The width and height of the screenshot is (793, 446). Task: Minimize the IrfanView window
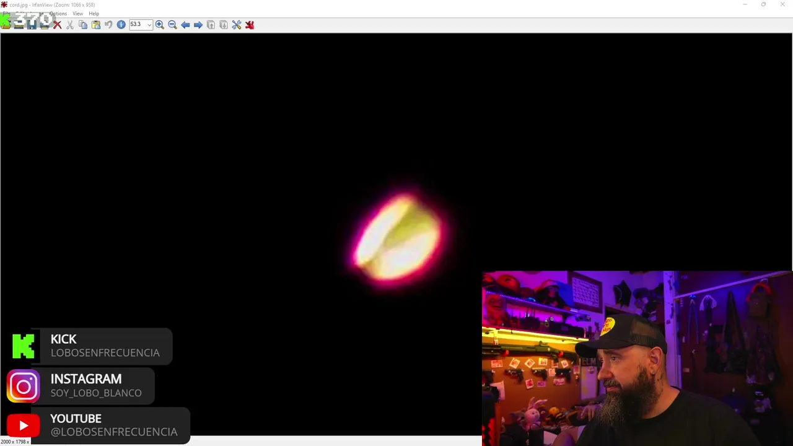[745, 4]
